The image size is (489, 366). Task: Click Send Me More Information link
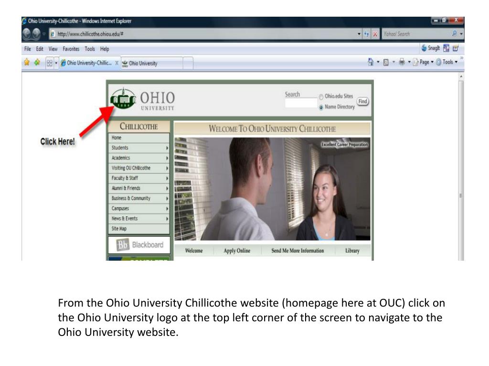(298, 251)
